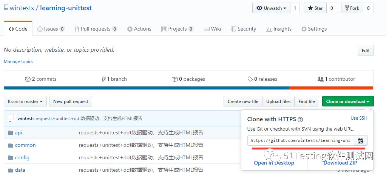This screenshot has height=174, width=386.
Task: Click the config folder icon
Action: pyautogui.click(x=10, y=157)
